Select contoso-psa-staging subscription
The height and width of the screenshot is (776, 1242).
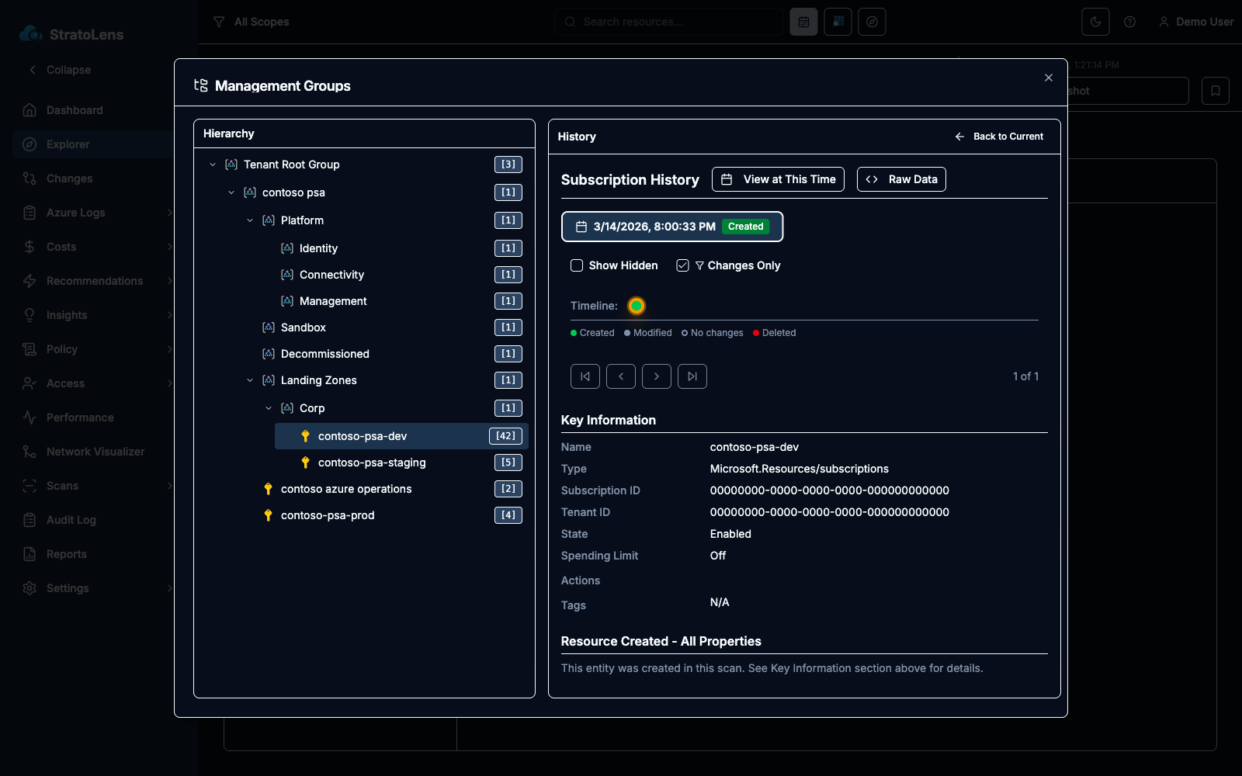coord(401,462)
